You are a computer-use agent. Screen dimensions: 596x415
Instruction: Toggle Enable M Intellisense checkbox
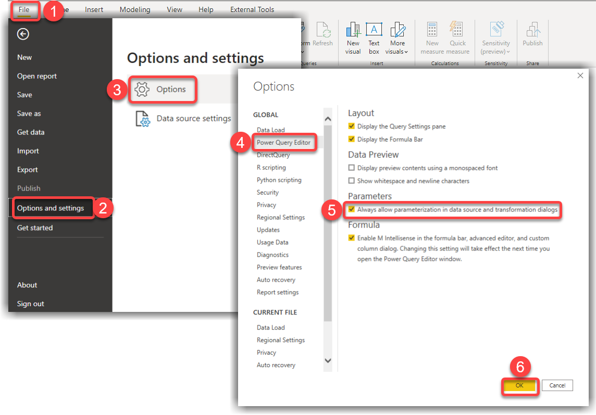[352, 238]
